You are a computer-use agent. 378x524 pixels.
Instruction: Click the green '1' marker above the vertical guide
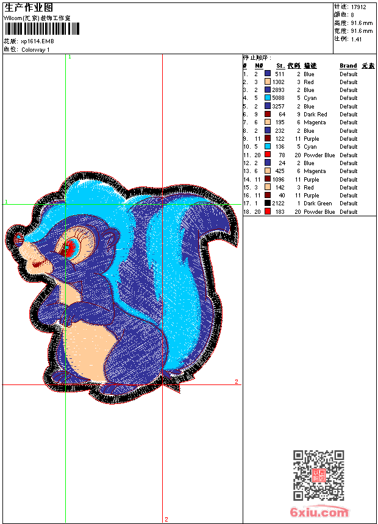[70, 57]
